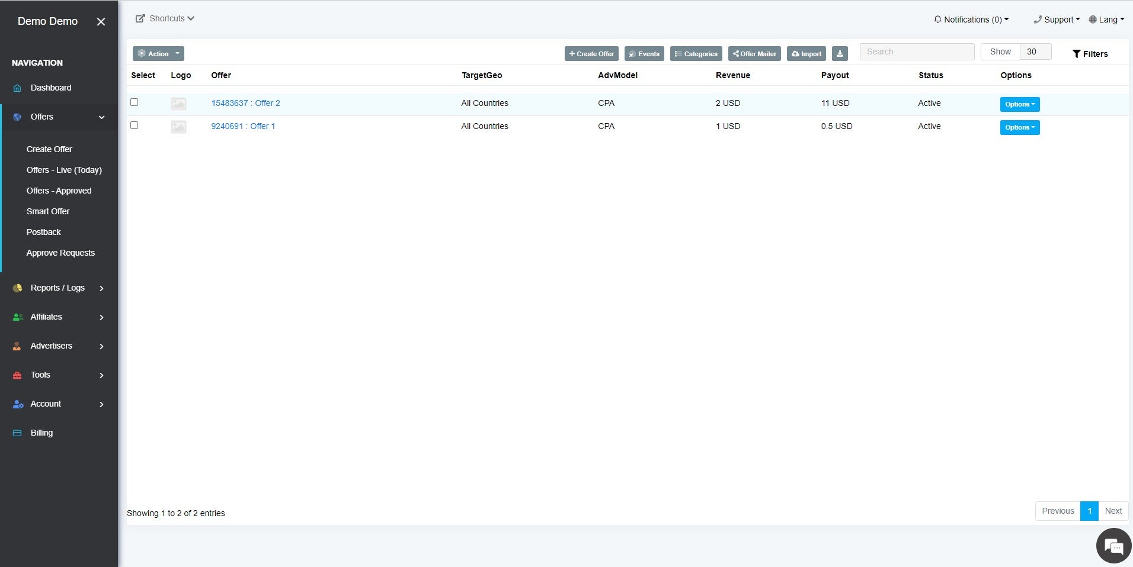
Task: Click the Offer 2 logo thumbnail
Action: click(178, 104)
